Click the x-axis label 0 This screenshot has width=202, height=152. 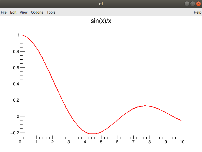[20, 142]
